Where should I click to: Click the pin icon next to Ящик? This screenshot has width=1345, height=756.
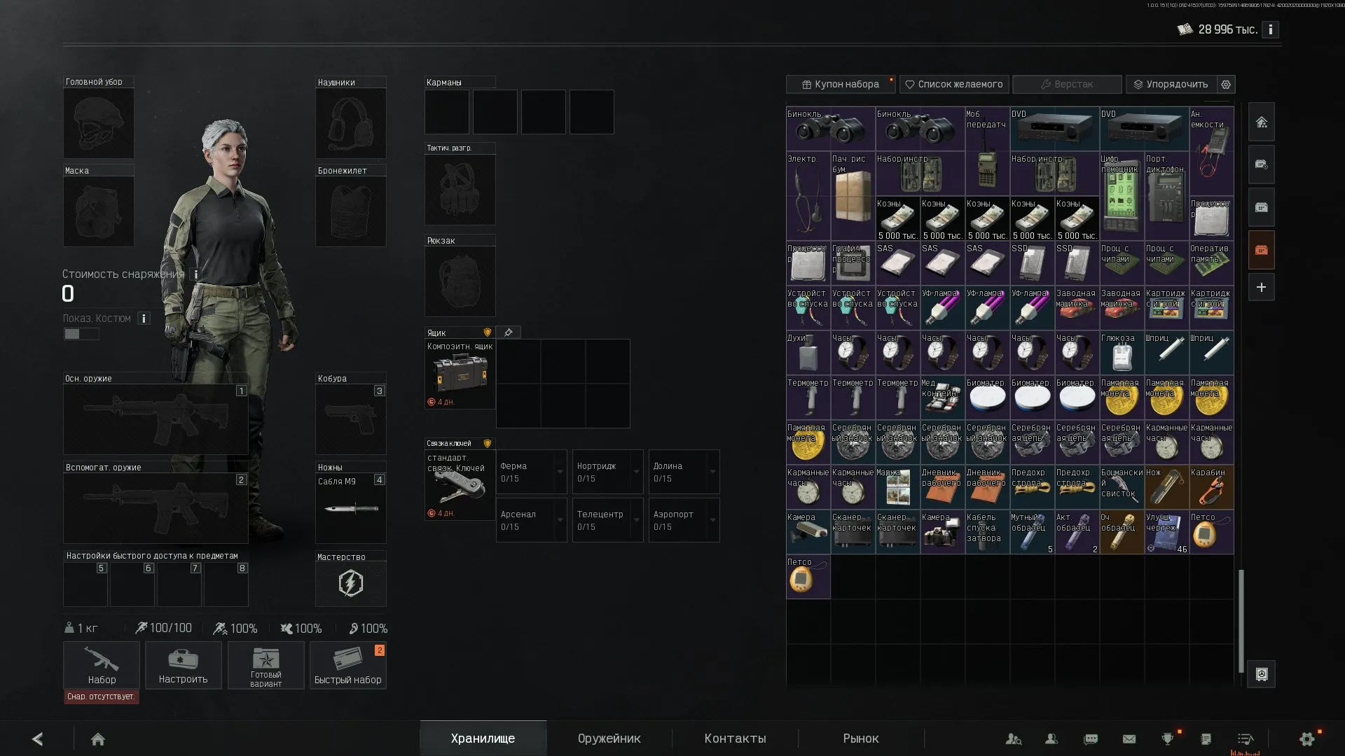coord(509,332)
